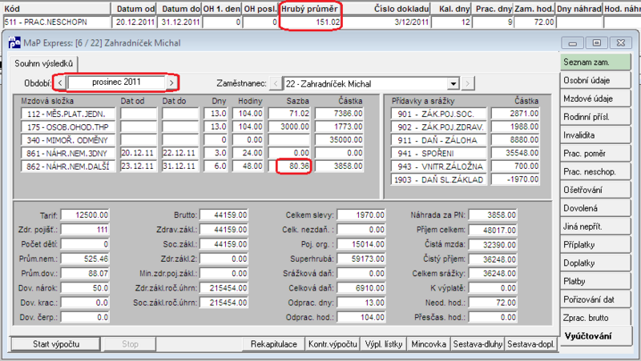Screen dimensions: 641x361
Task: Open Příplatky section
Action: (x=595, y=245)
